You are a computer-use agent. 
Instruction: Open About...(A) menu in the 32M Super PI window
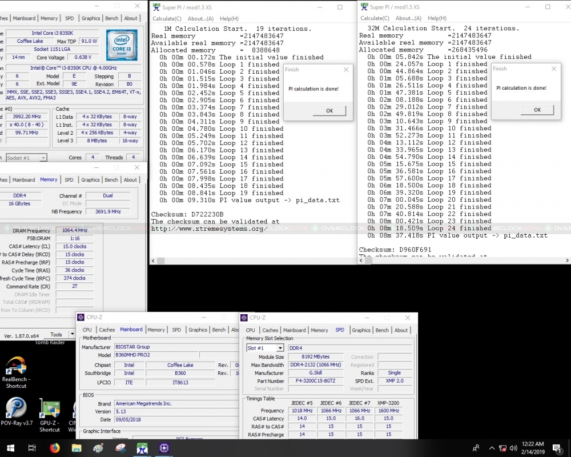[x=408, y=18]
